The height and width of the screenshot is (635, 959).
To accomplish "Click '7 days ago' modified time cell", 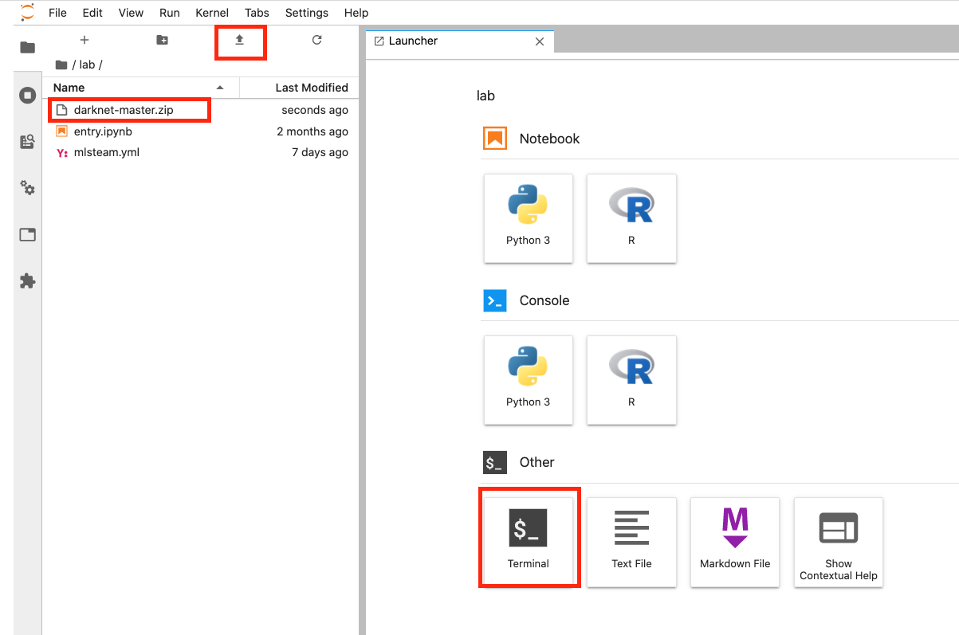I will [320, 152].
